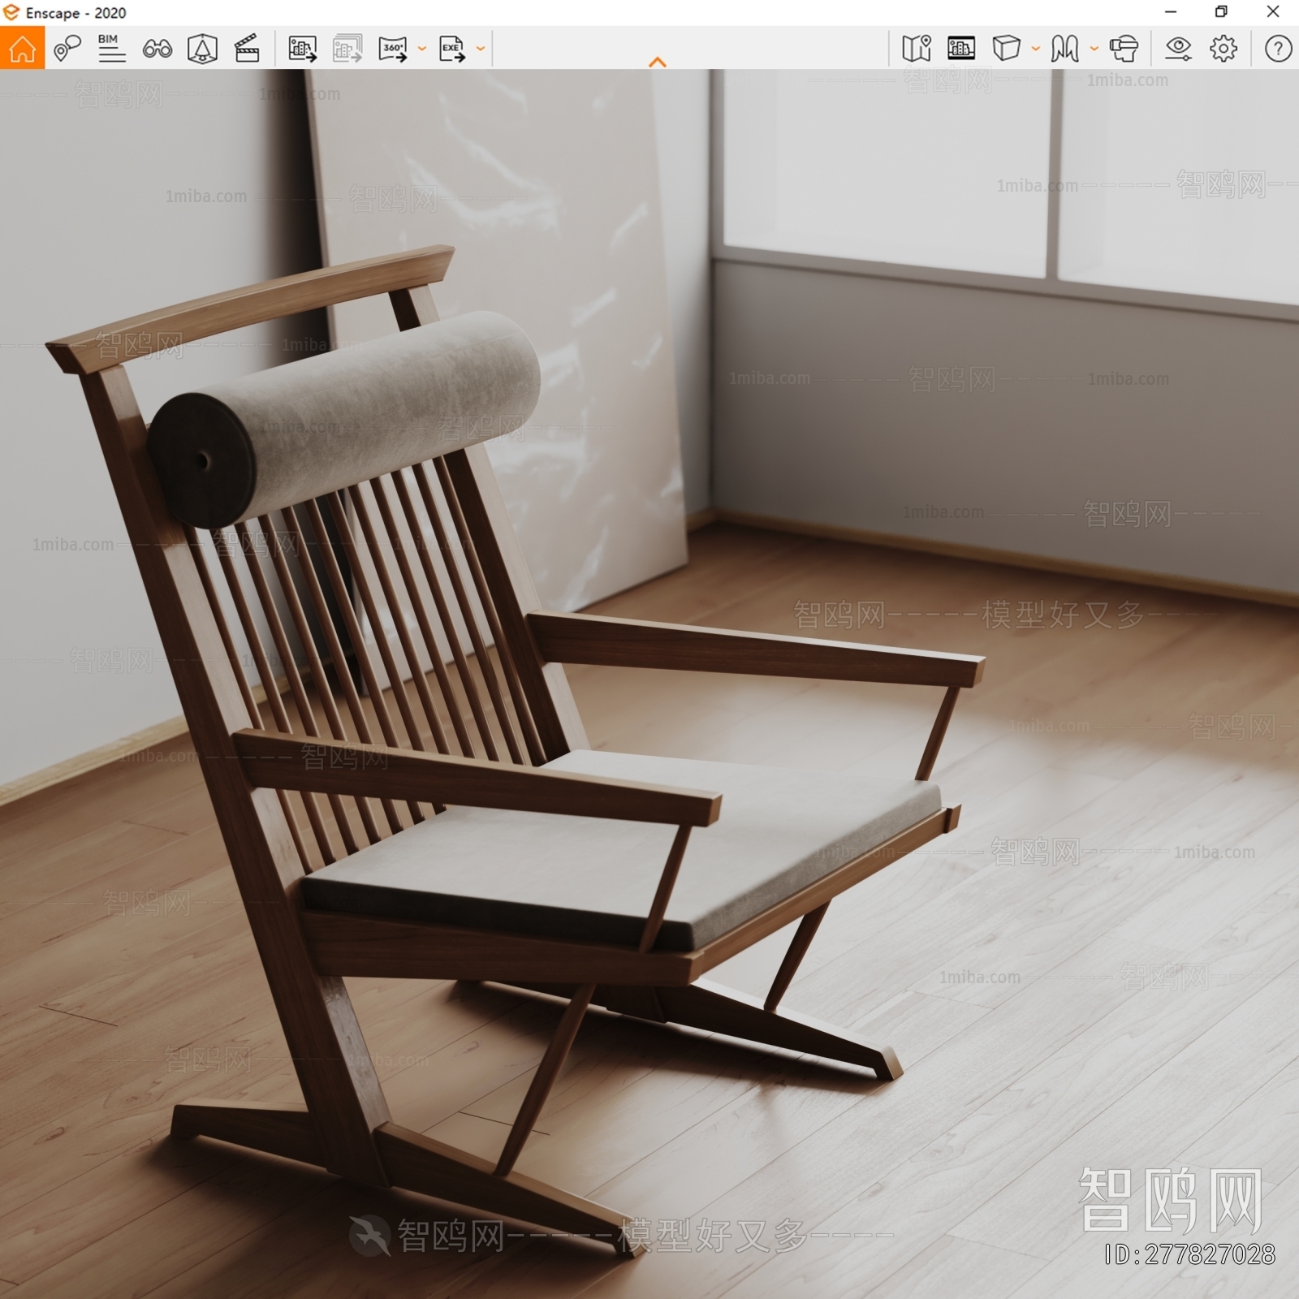Click the site context compass icon

coord(202,49)
